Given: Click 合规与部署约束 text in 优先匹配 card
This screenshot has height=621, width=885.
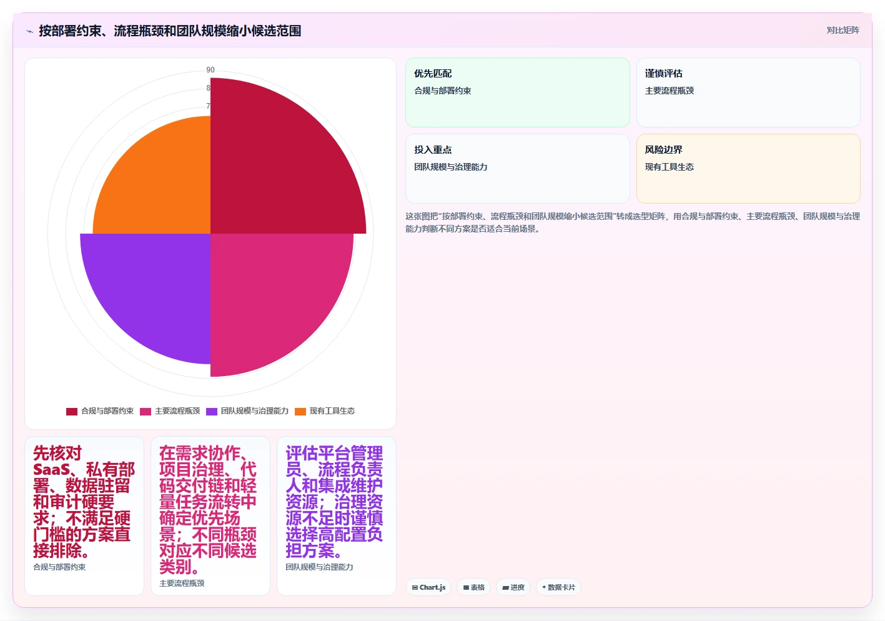Looking at the screenshot, I should (x=443, y=91).
